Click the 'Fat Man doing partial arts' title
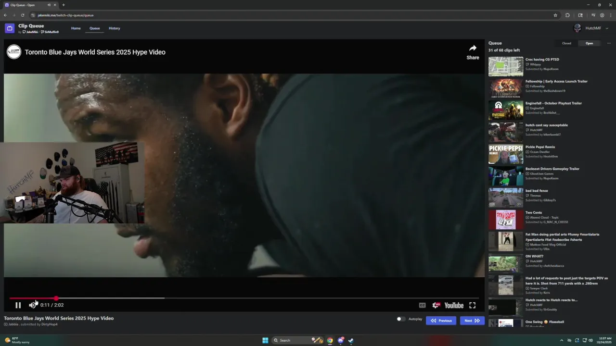 click(562, 237)
